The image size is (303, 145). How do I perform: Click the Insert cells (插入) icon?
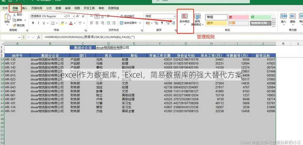[x=283, y=16]
